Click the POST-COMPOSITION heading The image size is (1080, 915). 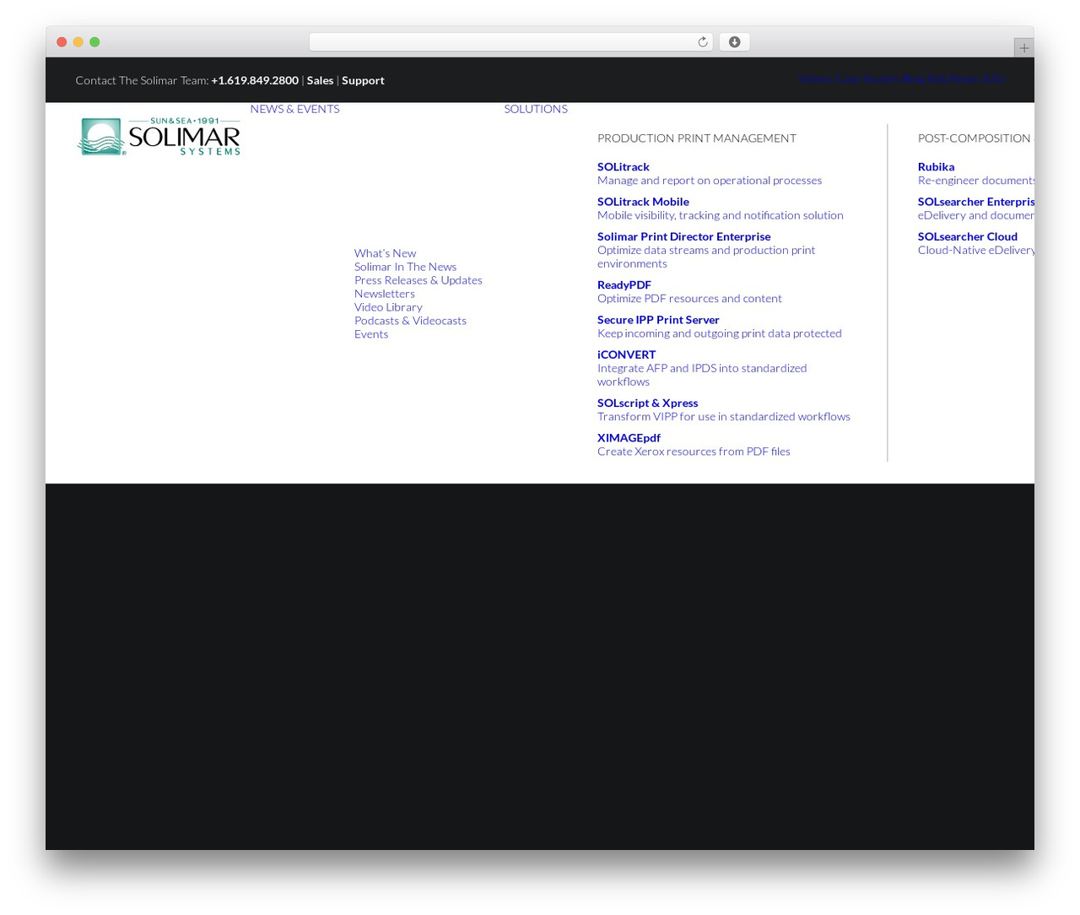(x=974, y=138)
